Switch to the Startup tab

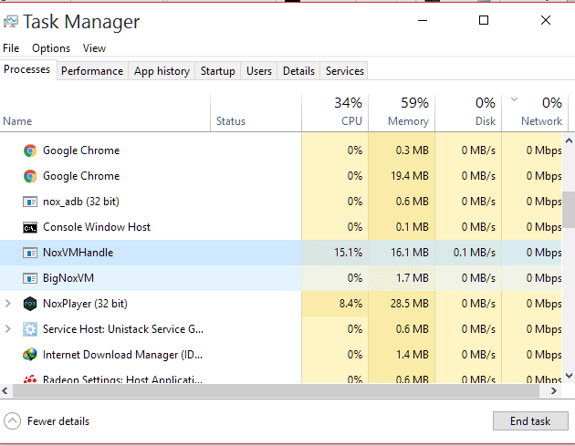[x=218, y=71]
